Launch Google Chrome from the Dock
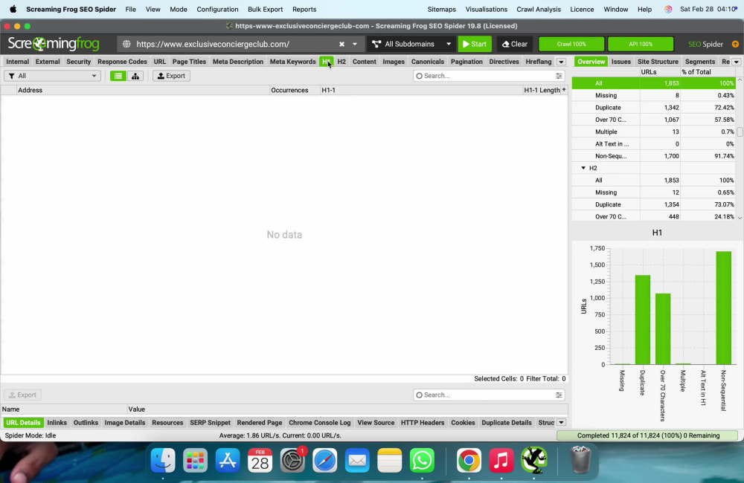 [469, 460]
